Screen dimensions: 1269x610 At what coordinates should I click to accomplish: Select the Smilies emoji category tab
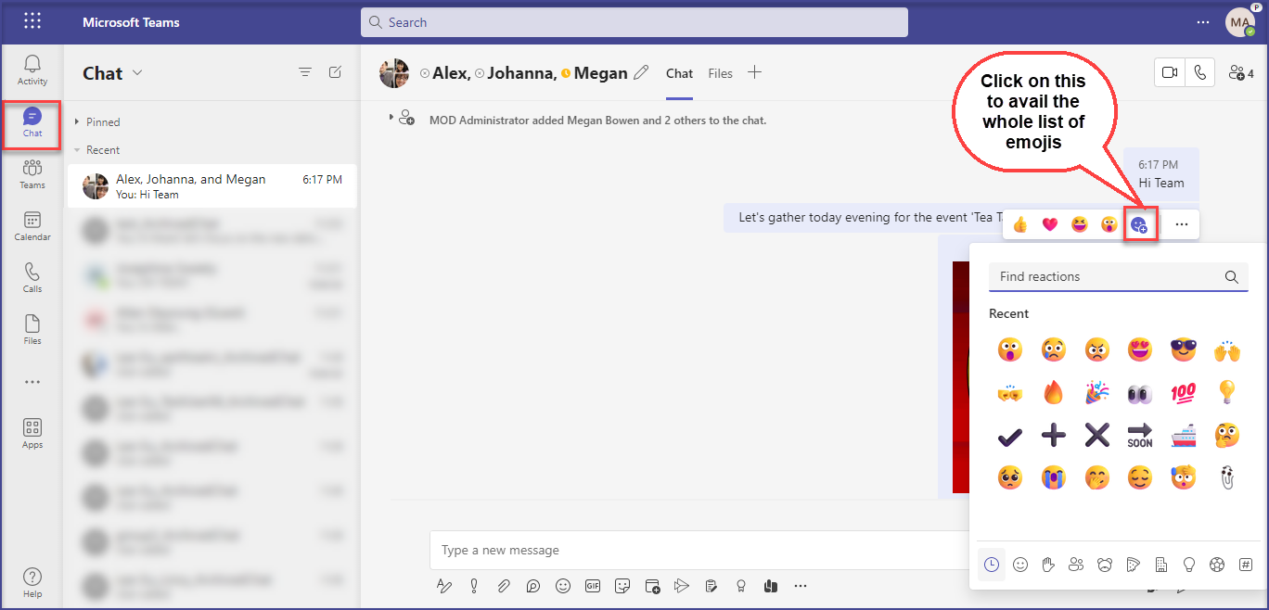[x=1020, y=565]
